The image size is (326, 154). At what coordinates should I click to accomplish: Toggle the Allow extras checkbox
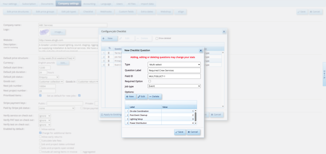point(40,129)
